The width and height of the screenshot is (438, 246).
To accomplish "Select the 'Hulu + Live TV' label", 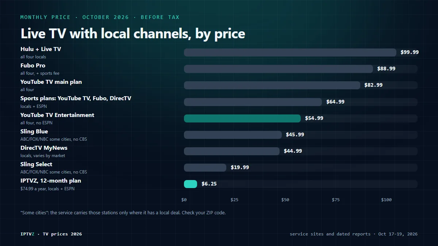I will 41,49.
